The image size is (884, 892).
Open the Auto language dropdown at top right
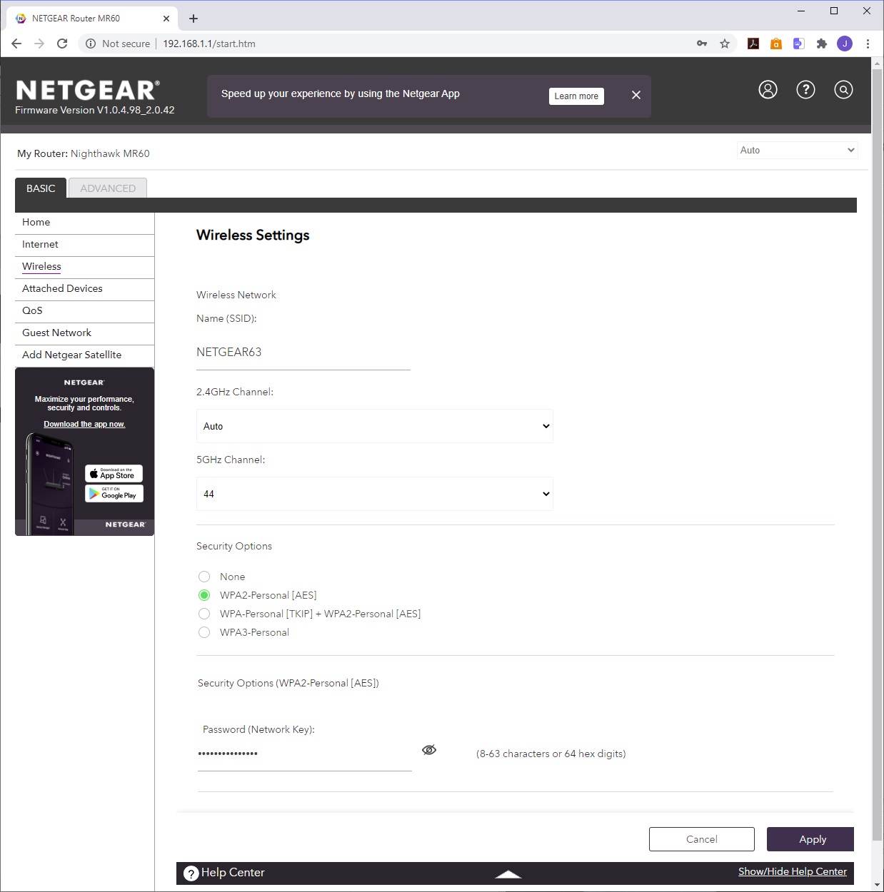coord(798,150)
